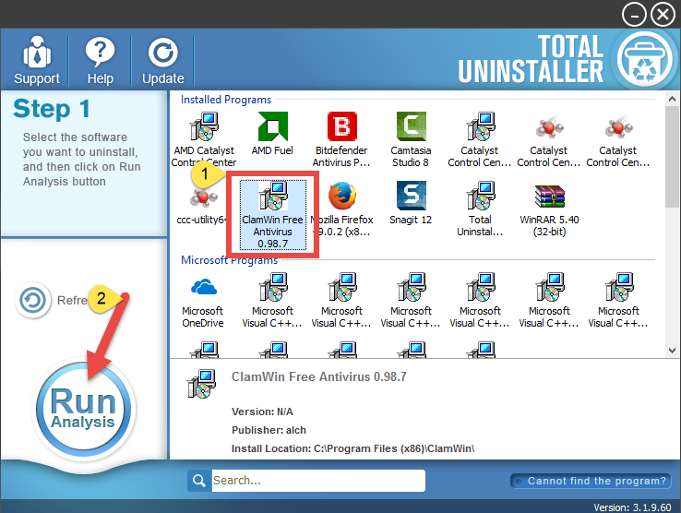Screen dimensions: 681x513
Task: Select the Total Uninstaller program entry
Action: click(480, 209)
